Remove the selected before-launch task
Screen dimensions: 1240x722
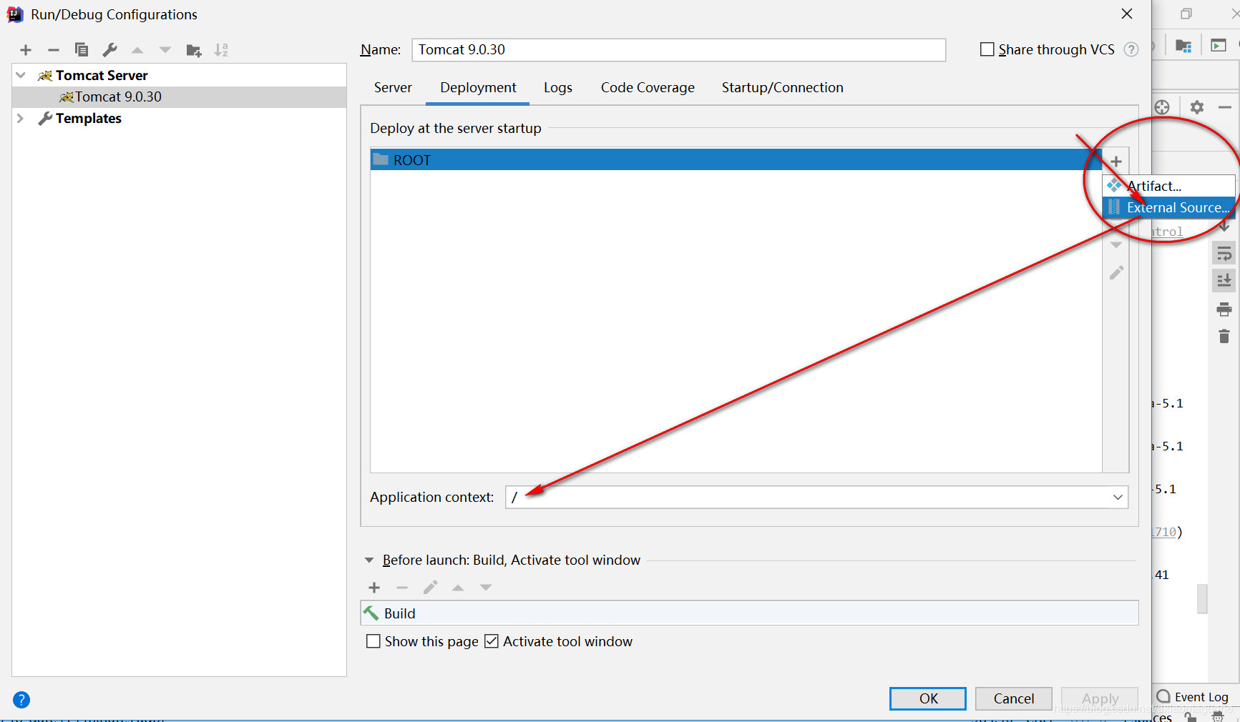[x=402, y=588]
